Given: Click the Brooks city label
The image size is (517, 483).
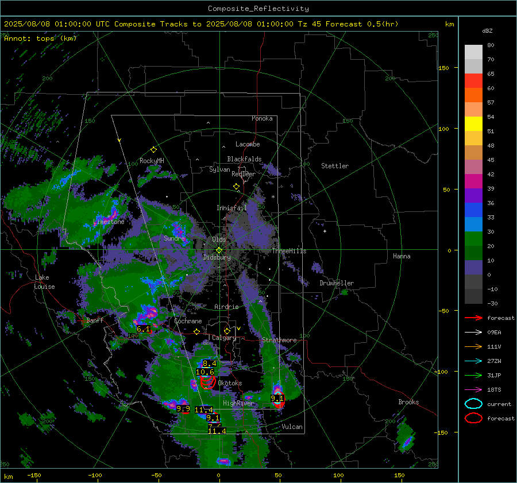Looking at the screenshot, I should pos(408,402).
